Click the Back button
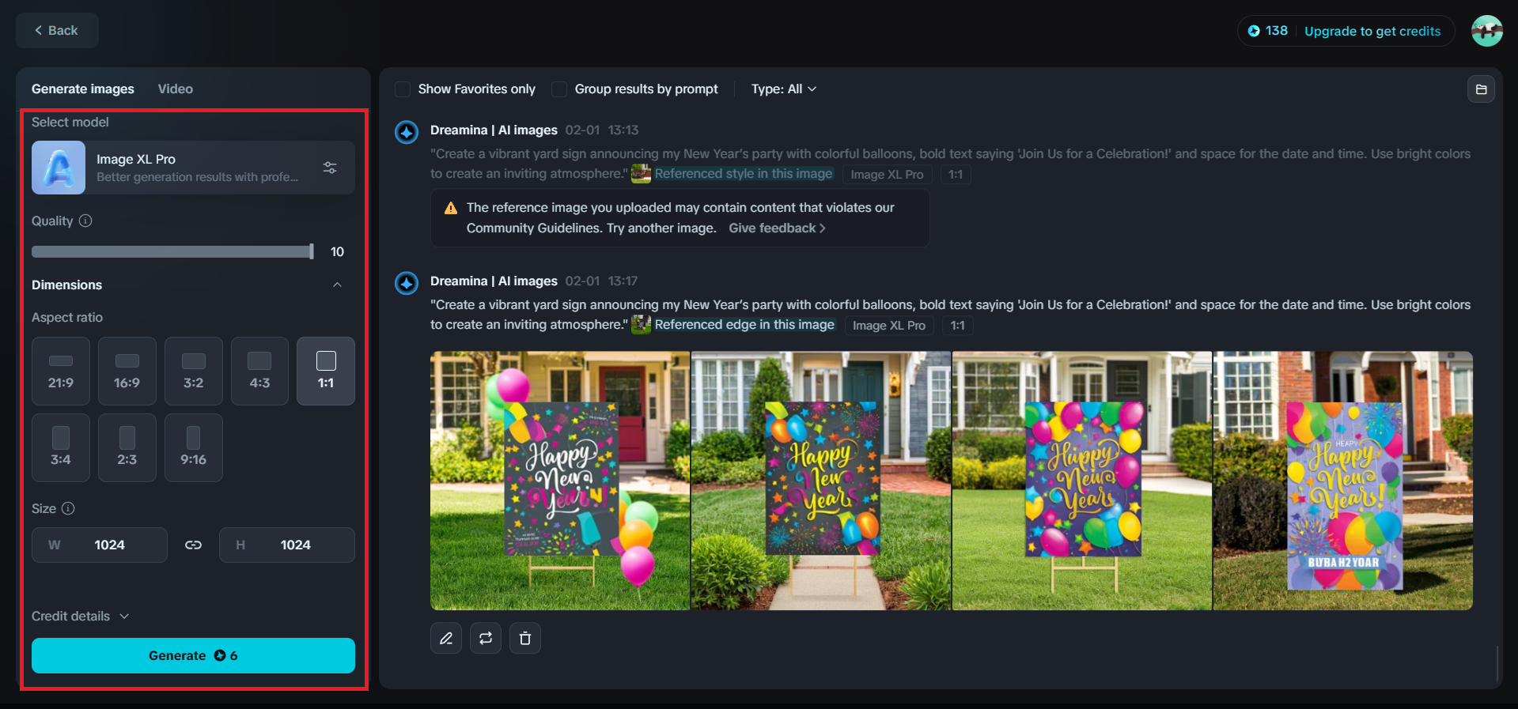This screenshot has height=709, width=1518. [x=57, y=30]
